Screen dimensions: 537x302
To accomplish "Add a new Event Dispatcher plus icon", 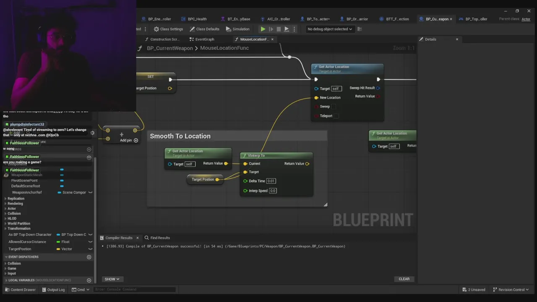I will (x=89, y=257).
